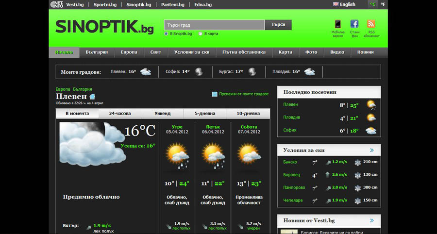The height and width of the screenshot is (234, 437).
Task: Click the NetInfo logo in top bar
Action: click(x=57, y=4)
